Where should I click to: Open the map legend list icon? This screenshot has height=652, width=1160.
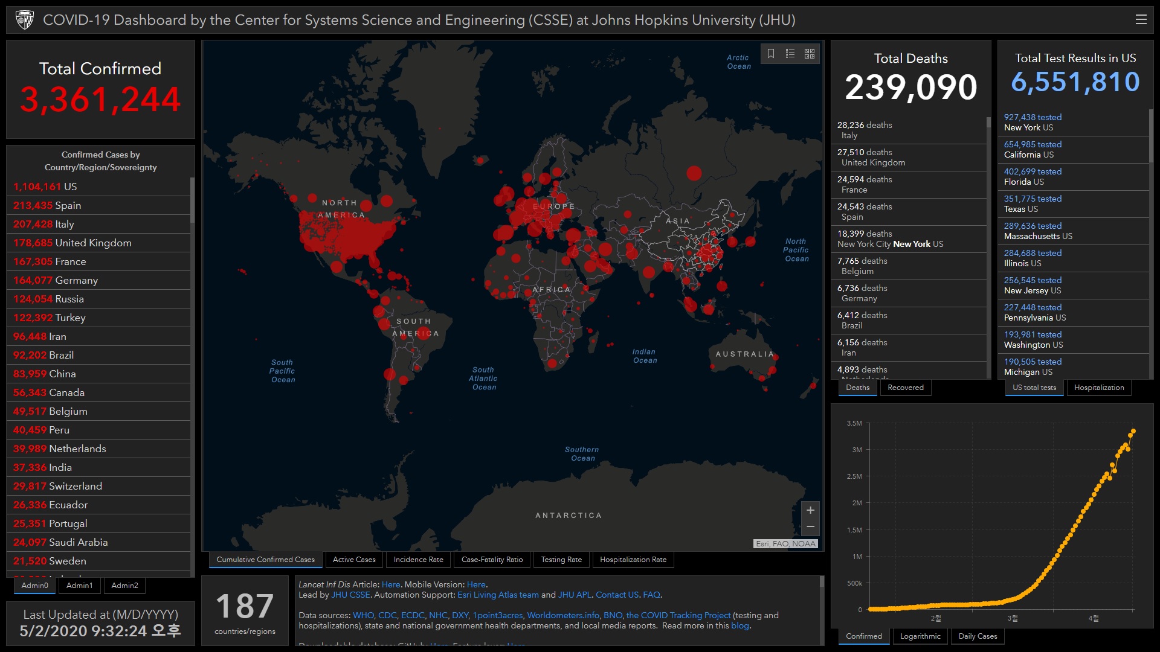(x=790, y=54)
